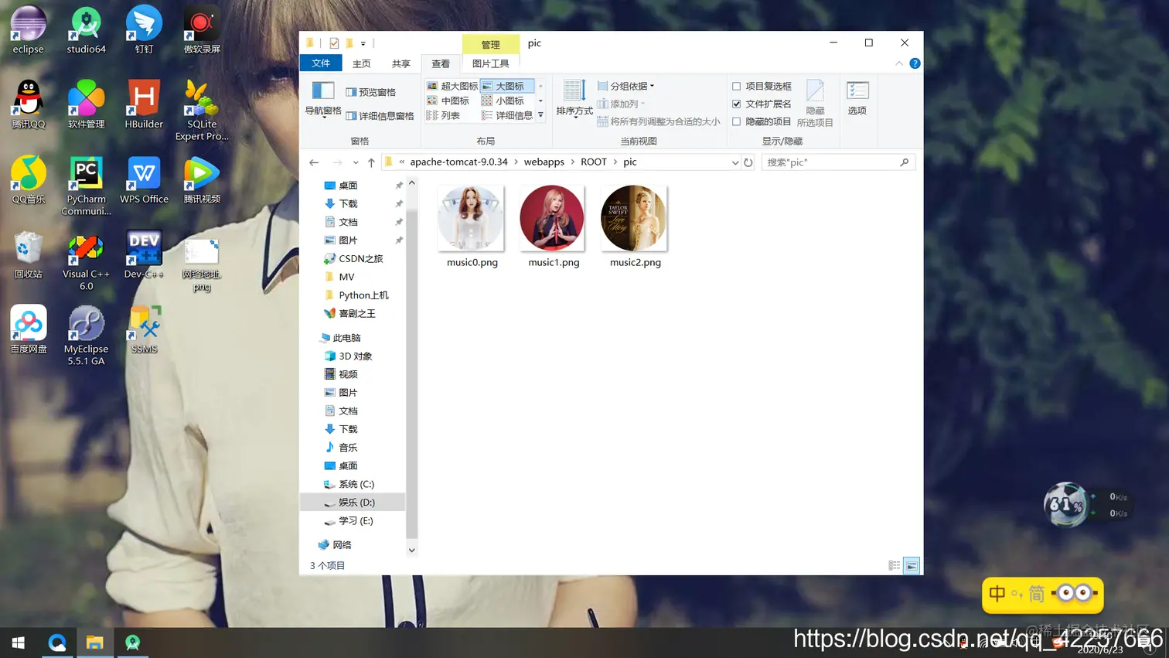Open SQLite Expert Pro shortcut
Image resolution: width=1169 pixels, height=658 pixels.
202,111
